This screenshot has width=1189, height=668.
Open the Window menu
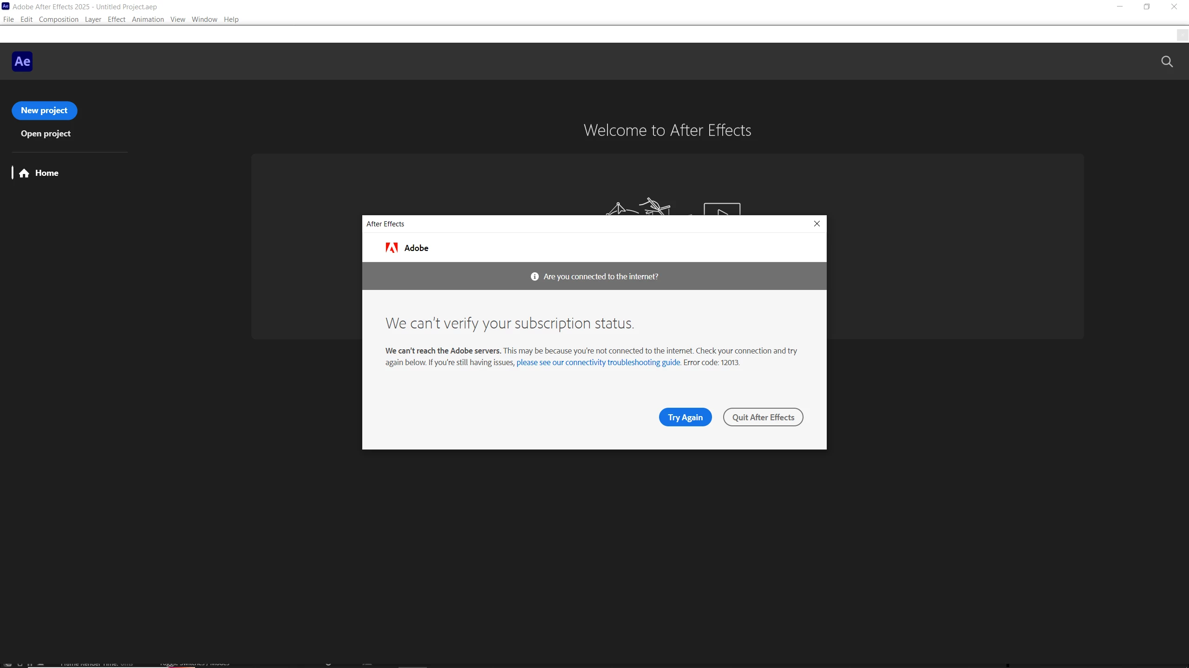204,19
